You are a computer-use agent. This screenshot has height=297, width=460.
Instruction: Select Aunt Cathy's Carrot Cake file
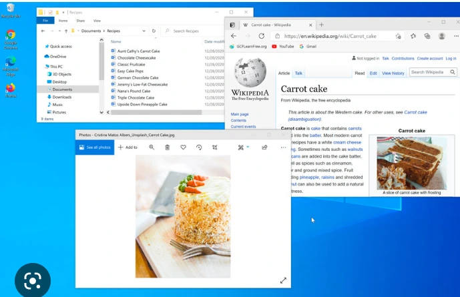(x=136, y=51)
